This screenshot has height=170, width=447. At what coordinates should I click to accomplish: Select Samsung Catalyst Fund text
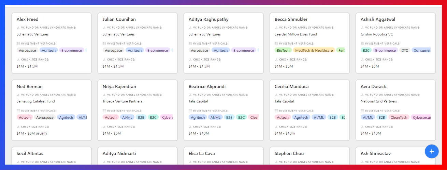tap(36, 101)
